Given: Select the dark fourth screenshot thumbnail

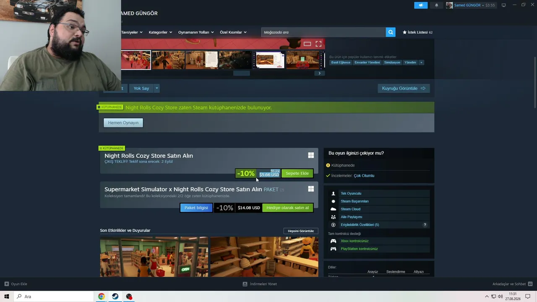Looking at the screenshot, I should click(x=235, y=60).
